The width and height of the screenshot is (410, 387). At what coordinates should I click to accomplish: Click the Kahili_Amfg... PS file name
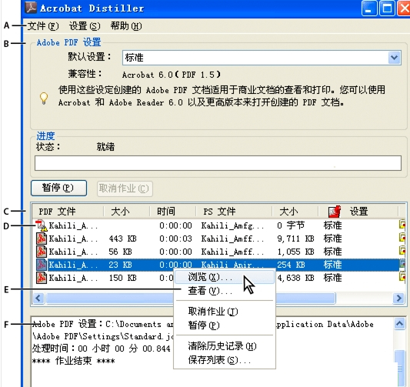pyautogui.click(x=233, y=225)
